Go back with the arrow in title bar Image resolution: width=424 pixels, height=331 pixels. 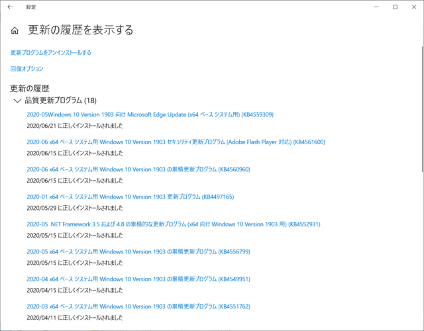coord(10,7)
